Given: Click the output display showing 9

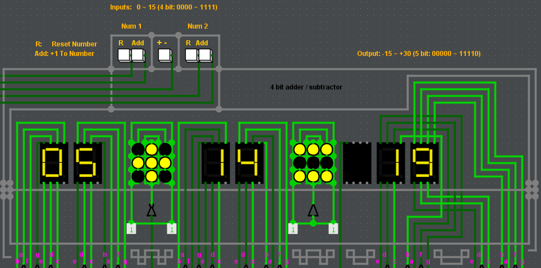Looking at the screenshot, I should click(x=424, y=163).
